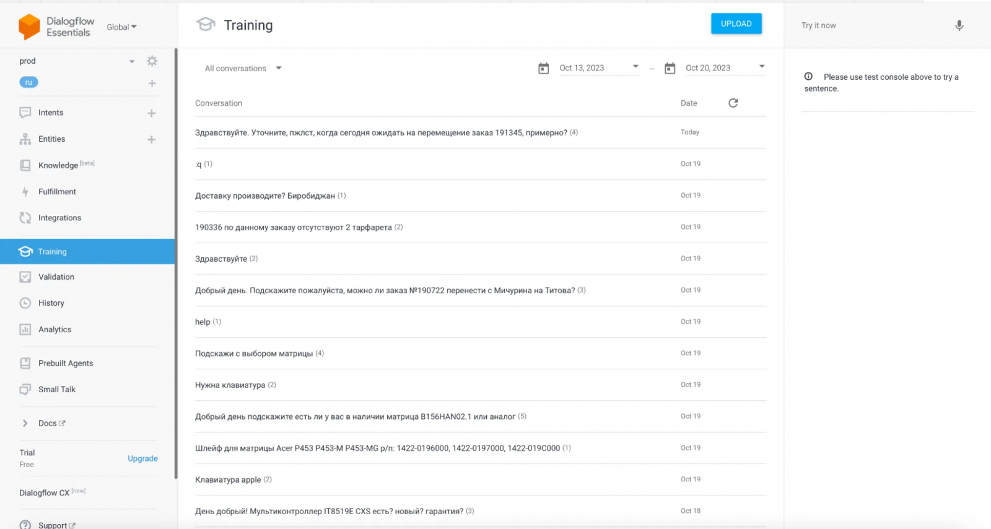Add a new intent with the plus icon
This screenshot has width=991, height=529.
tap(152, 113)
